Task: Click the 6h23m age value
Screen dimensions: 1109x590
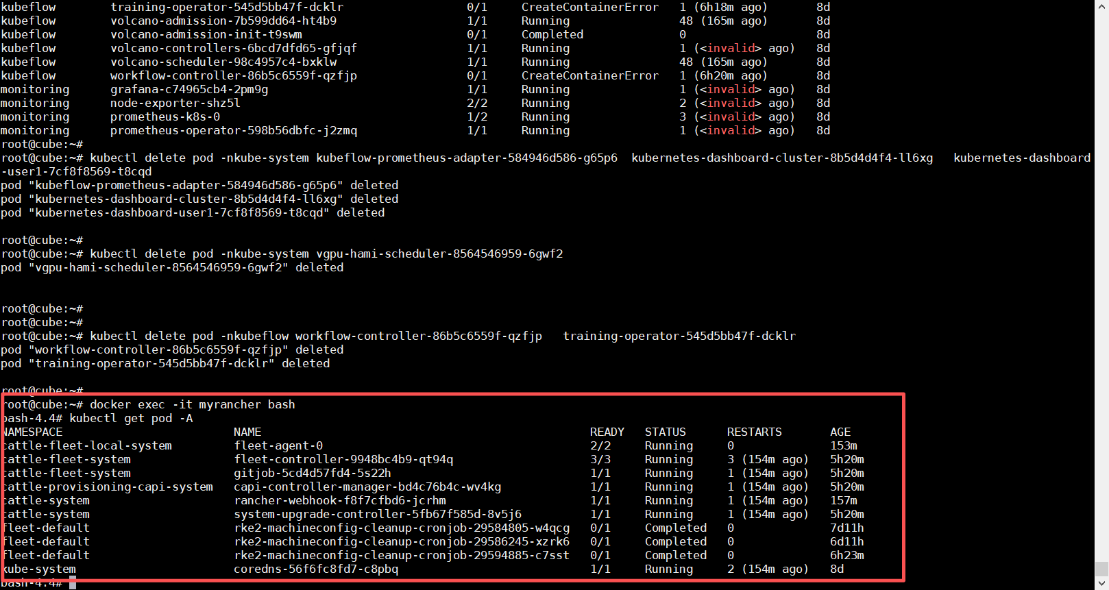Action: (x=847, y=555)
